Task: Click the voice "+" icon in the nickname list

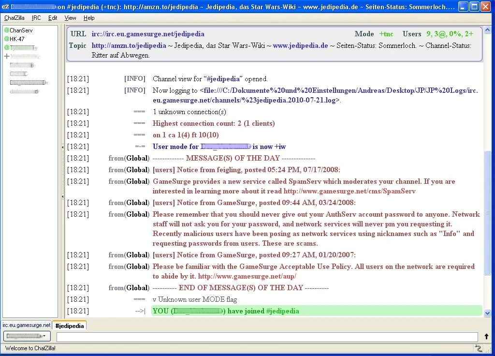Action: click(6, 56)
